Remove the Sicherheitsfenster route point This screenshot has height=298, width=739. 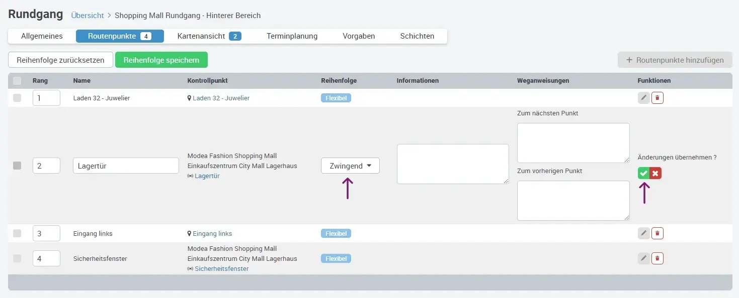[658, 258]
